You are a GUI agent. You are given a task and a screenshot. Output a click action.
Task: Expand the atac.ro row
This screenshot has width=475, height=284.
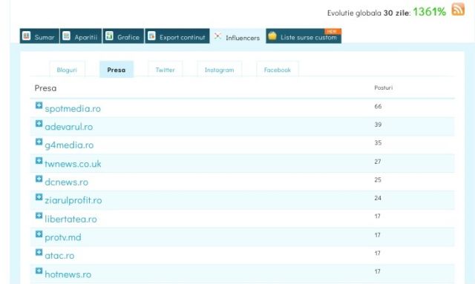39,252
